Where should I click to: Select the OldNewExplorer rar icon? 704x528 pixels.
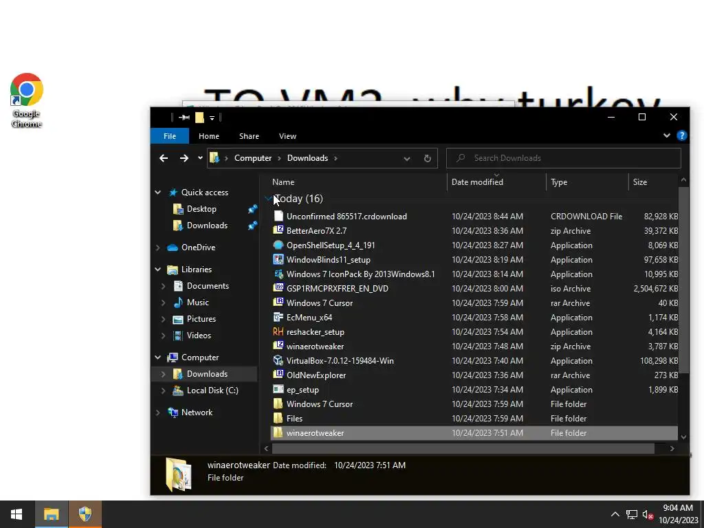(278, 375)
